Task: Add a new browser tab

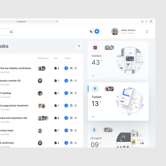Action: [147, 22]
